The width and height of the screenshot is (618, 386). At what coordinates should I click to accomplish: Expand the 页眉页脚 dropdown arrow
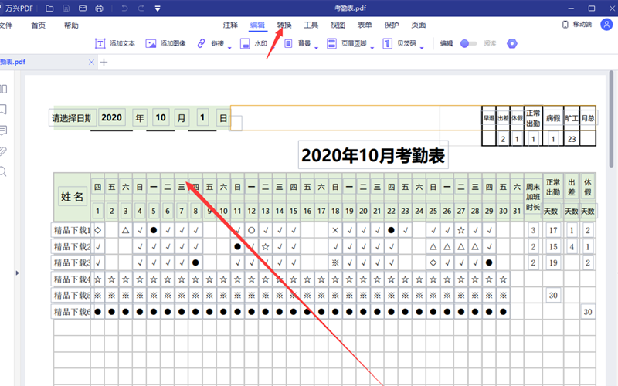[x=372, y=48]
